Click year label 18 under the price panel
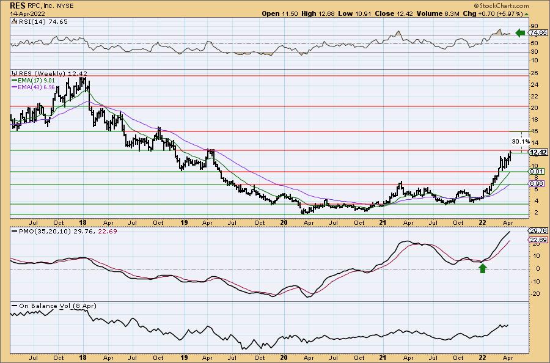This screenshot has width=550, height=363. click(83, 222)
